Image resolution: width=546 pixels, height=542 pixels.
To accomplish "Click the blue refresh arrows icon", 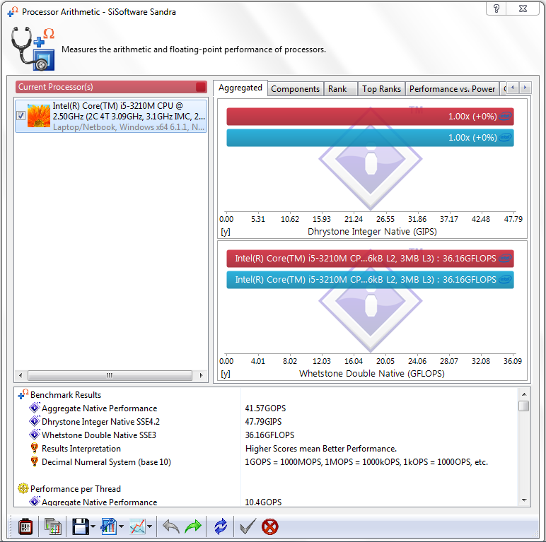I will click(221, 526).
